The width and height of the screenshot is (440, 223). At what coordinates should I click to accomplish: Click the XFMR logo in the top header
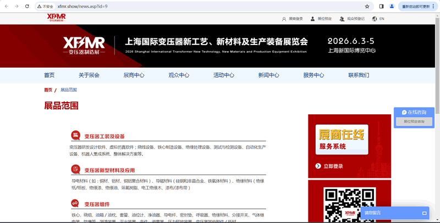(x=56, y=18)
